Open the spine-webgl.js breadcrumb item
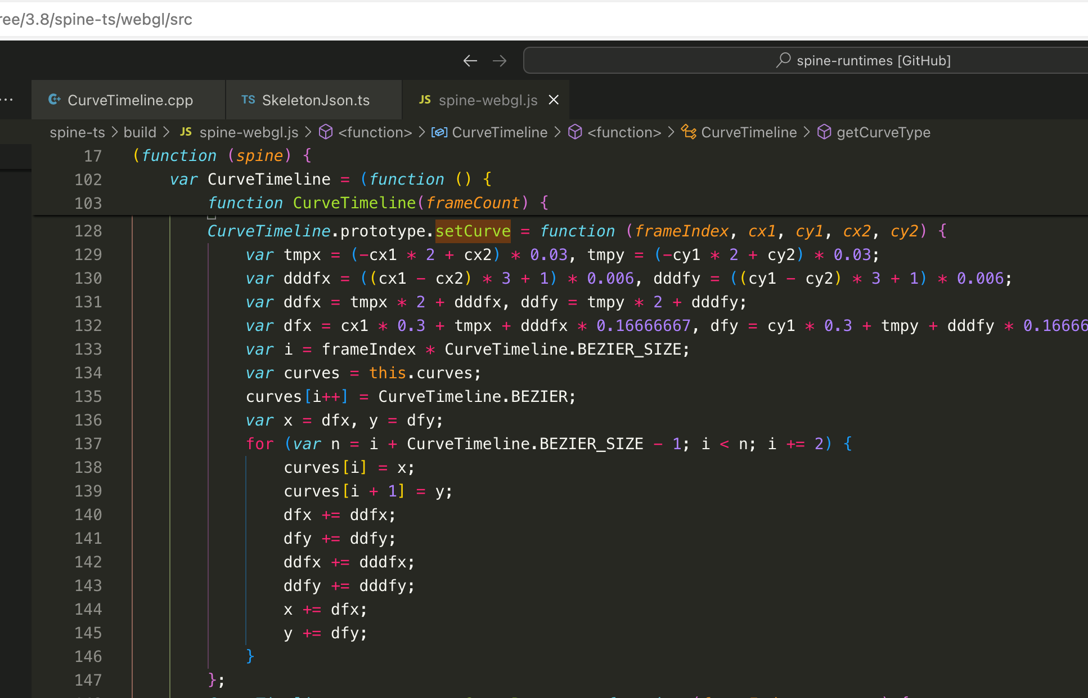 (x=249, y=132)
